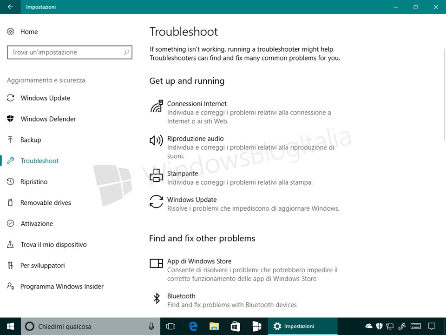Screen dimensions: 446x335
Task: Open the network tray icon
Action: click(x=390, y=326)
